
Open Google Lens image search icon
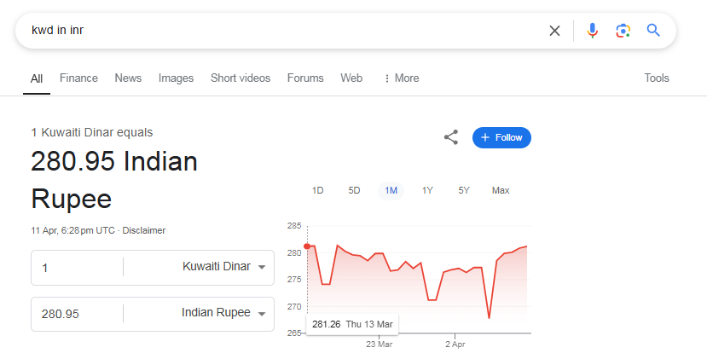(623, 31)
